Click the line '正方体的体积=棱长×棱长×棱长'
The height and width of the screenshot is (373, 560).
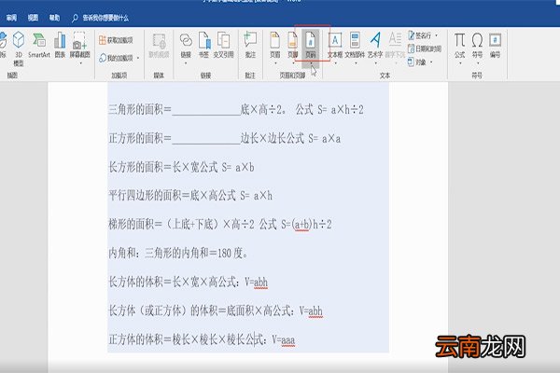[202, 339]
